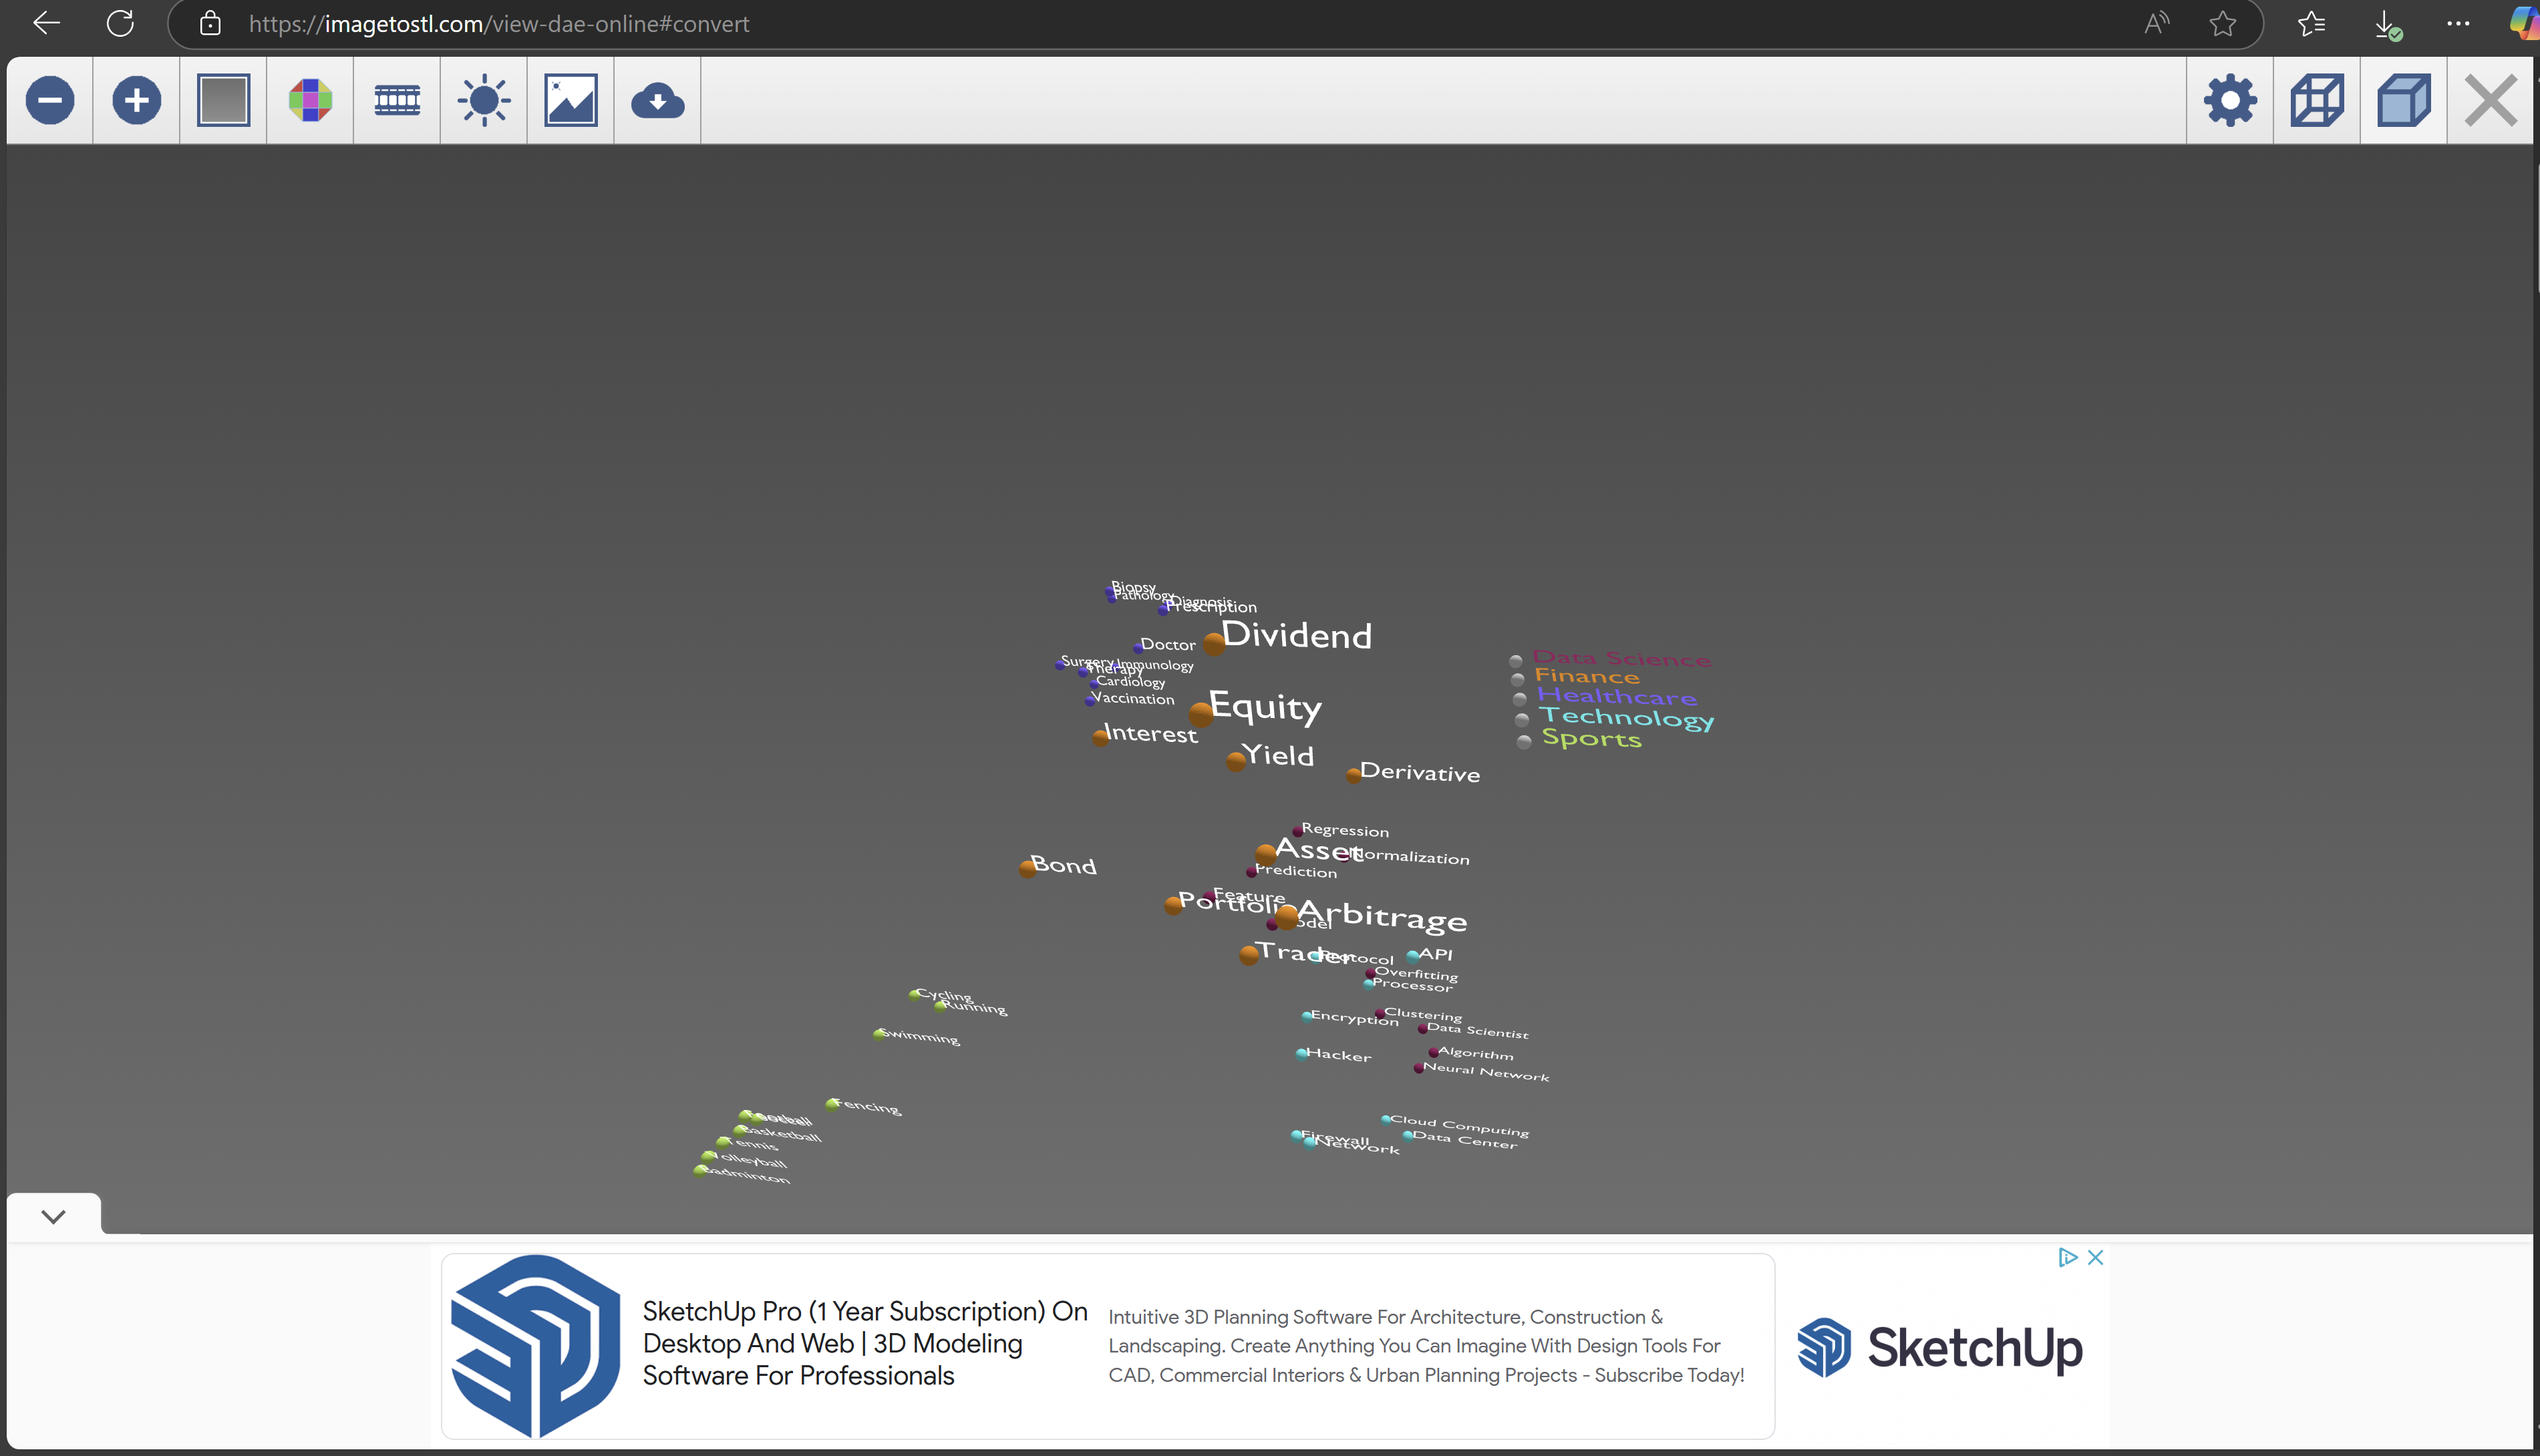Click the 'Healthcare' legend label
Image resolution: width=2540 pixels, height=1456 pixels.
click(x=1617, y=696)
